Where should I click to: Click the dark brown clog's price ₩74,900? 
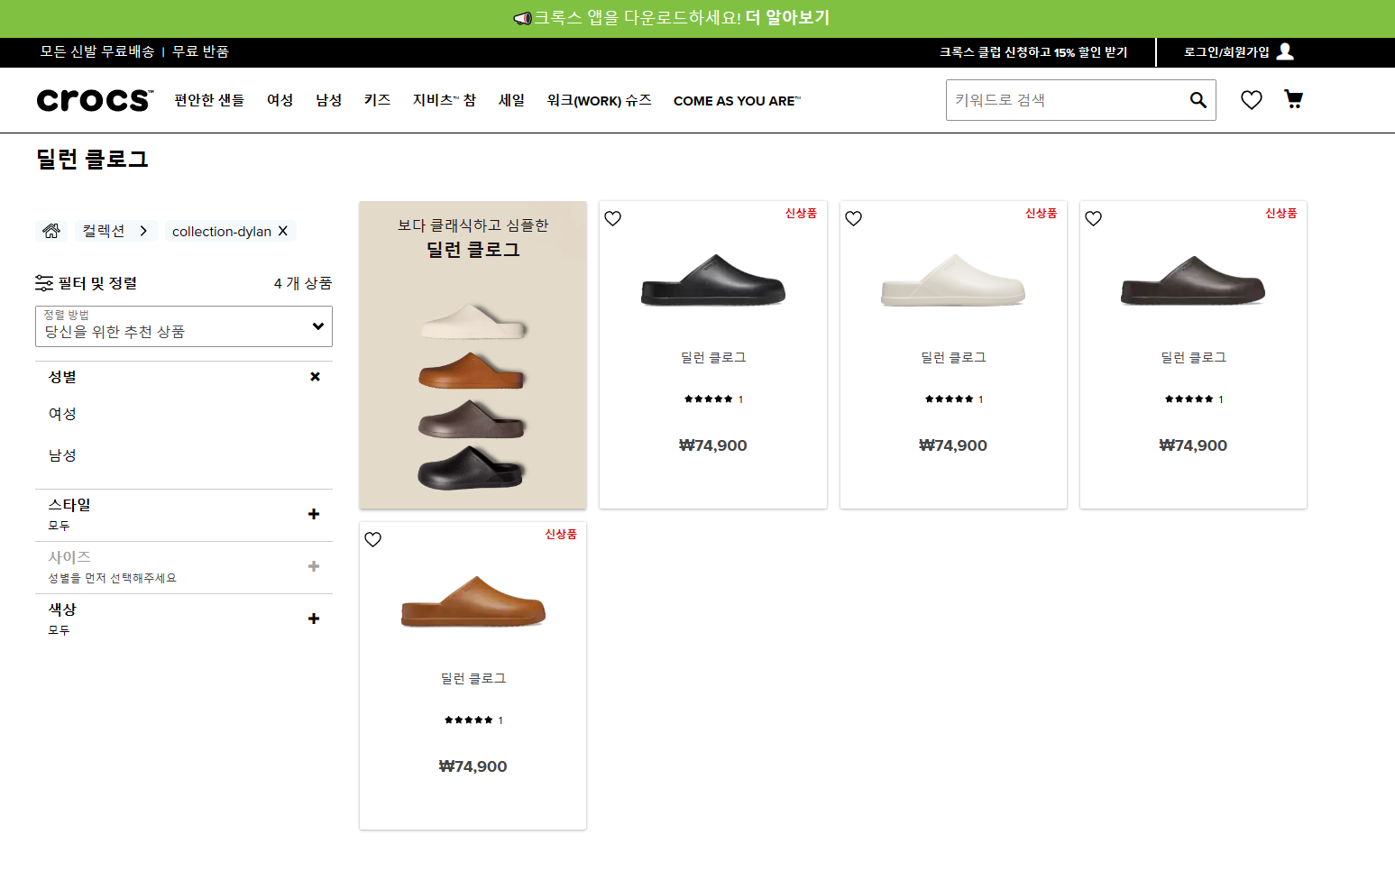(1193, 445)
